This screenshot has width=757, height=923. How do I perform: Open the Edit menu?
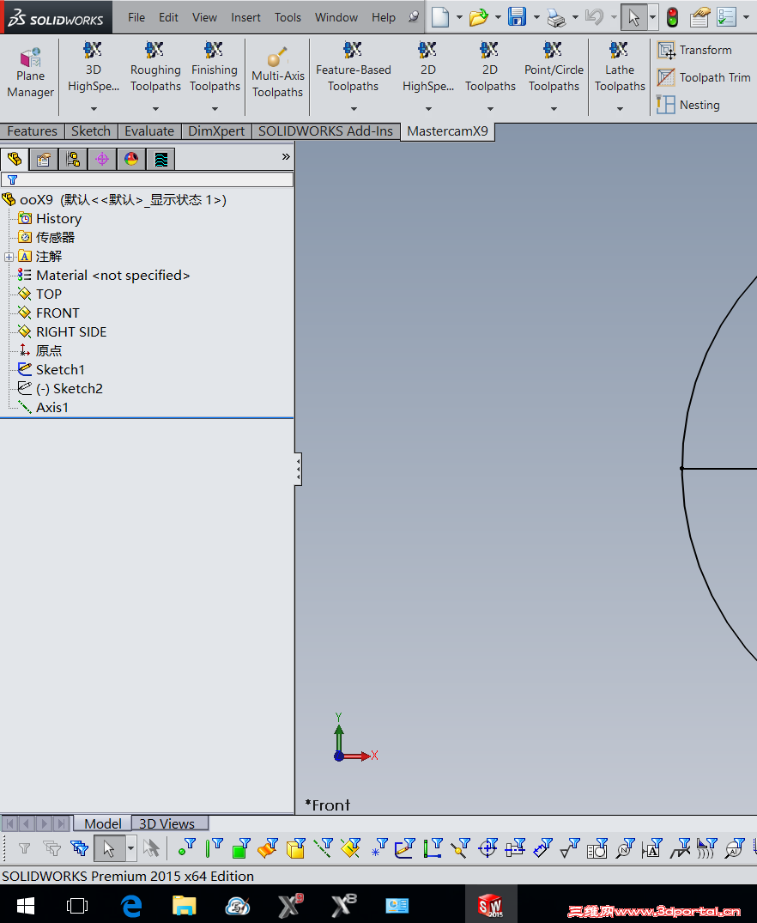click(168, 18)
